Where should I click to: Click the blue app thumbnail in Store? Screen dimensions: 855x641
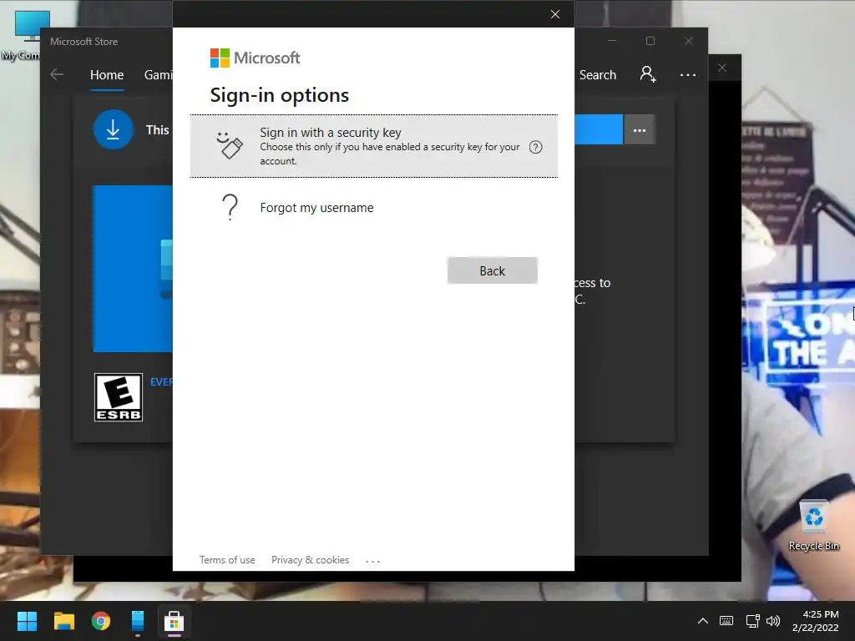click(133, 269)
